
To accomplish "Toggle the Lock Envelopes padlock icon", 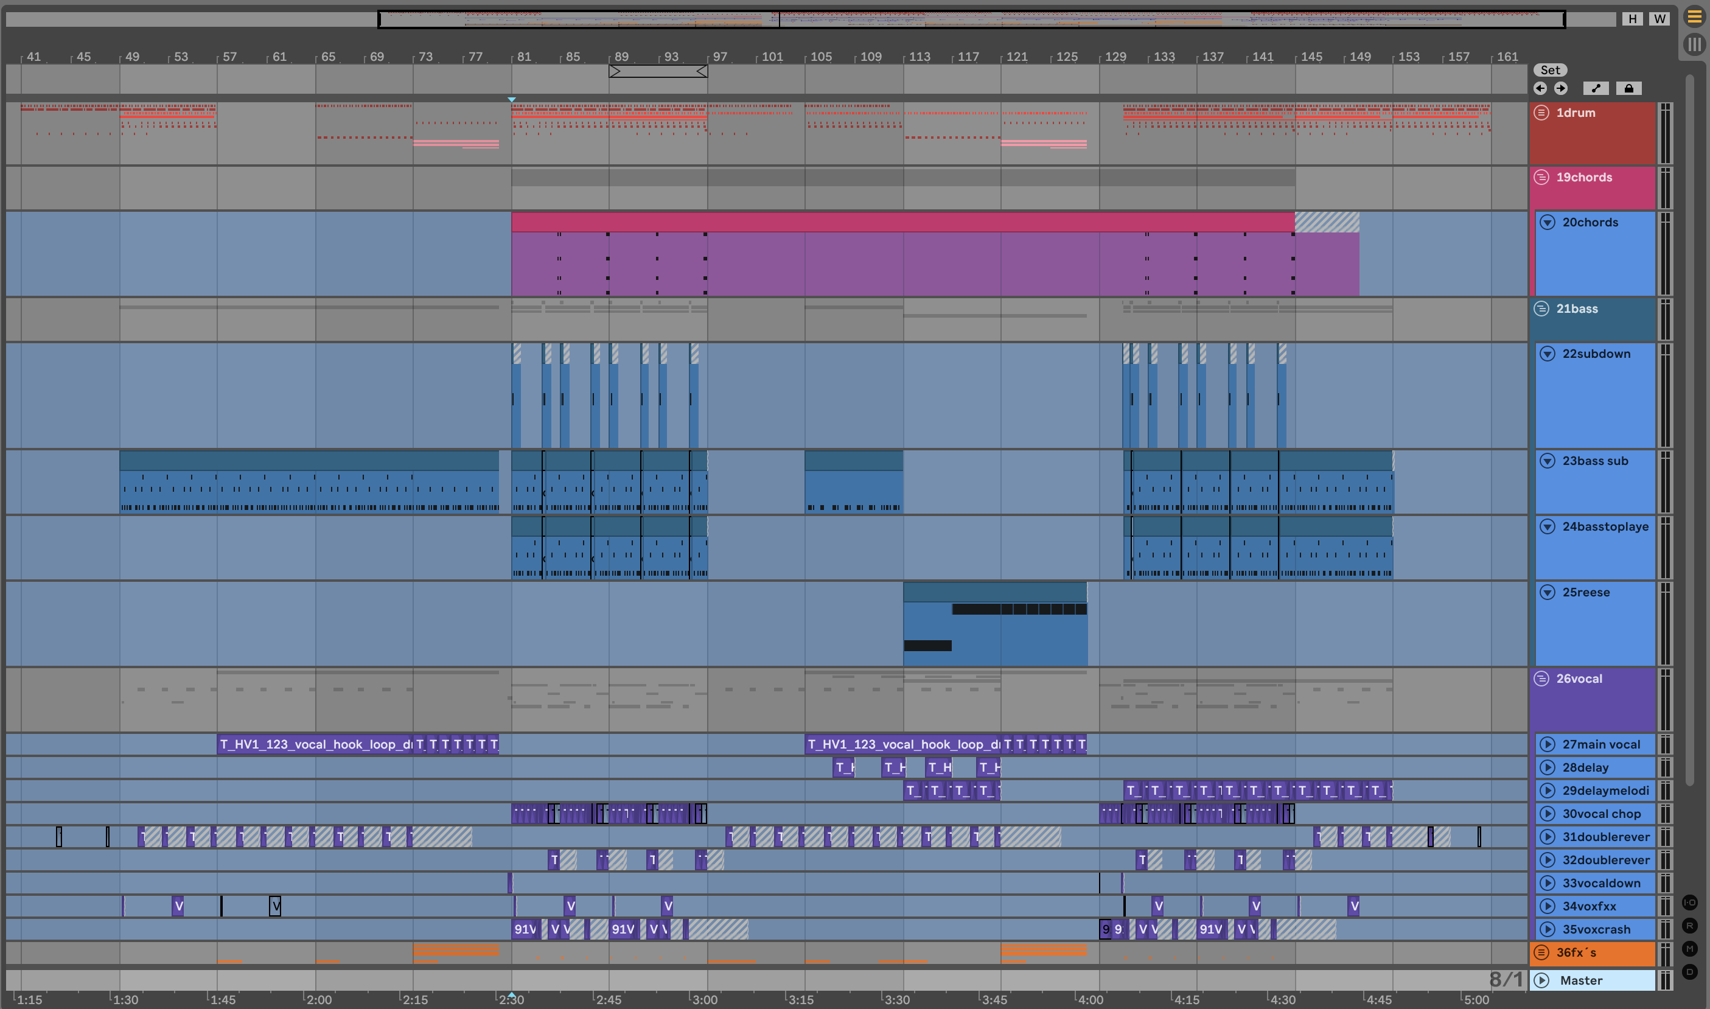I will tap(1628, 88).
